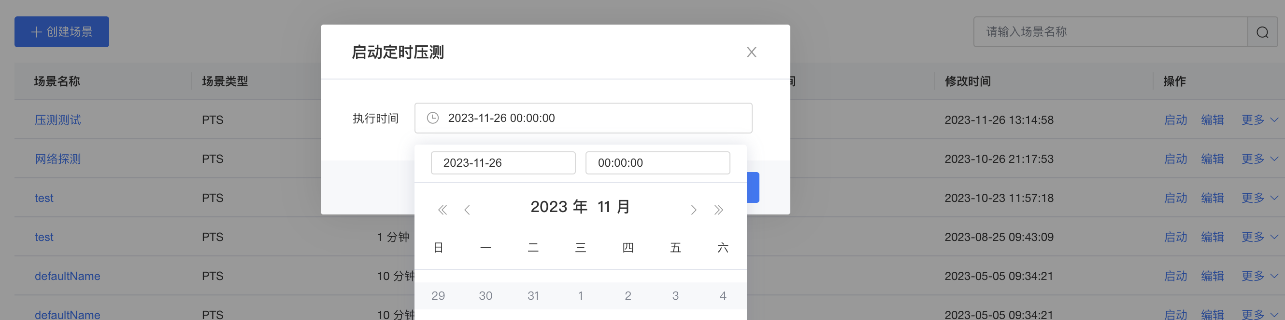Focus the 请输入场景名称 search box
The width and height of the screenshot is (1285, 320).
pyautogui.click(x=1111, y=32)
